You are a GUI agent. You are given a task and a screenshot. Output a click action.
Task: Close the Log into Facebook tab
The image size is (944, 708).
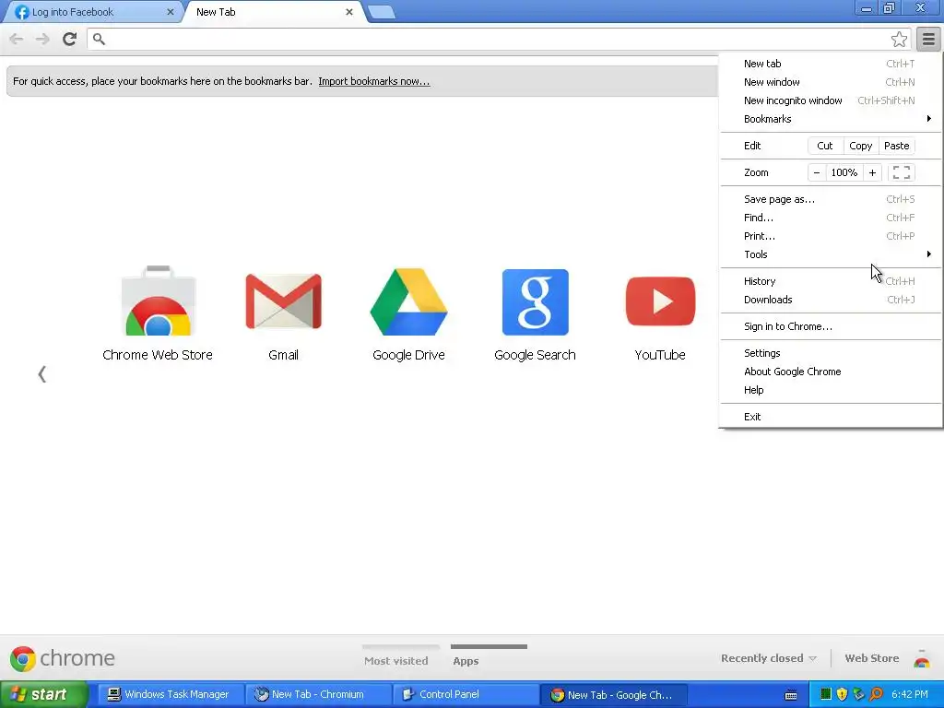171,11
